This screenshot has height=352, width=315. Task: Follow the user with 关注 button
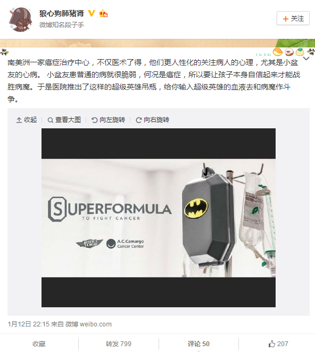coord(293,18)
